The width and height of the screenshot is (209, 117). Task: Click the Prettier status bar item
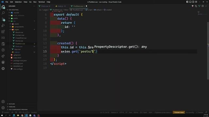[200, 112]
